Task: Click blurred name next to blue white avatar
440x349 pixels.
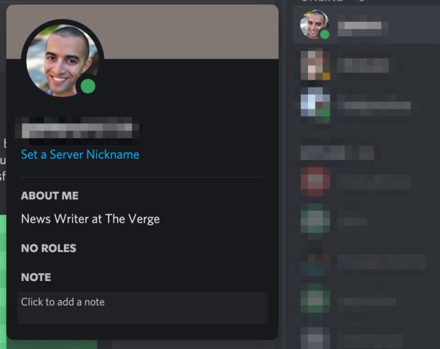Action: (x=374, y=105)
